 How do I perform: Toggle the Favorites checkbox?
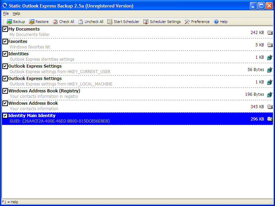click(x=5, y=42)
